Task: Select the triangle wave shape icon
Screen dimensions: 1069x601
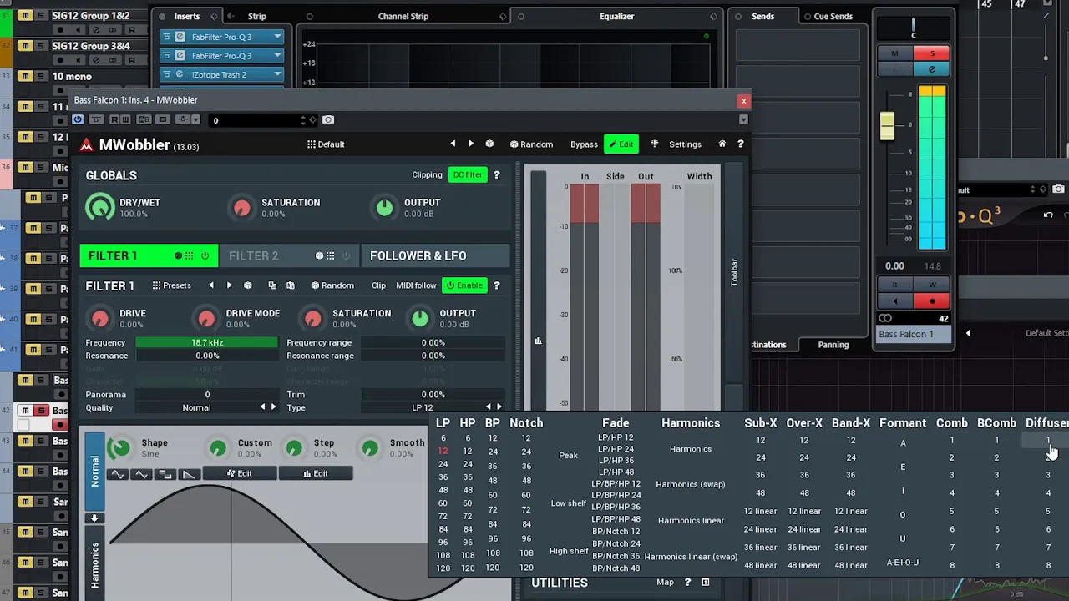Action: pyautogui.click(x=141, y=474)
